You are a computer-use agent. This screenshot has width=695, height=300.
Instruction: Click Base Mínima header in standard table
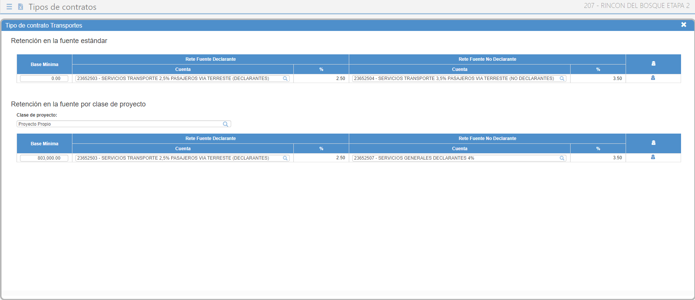pos(44,65)
